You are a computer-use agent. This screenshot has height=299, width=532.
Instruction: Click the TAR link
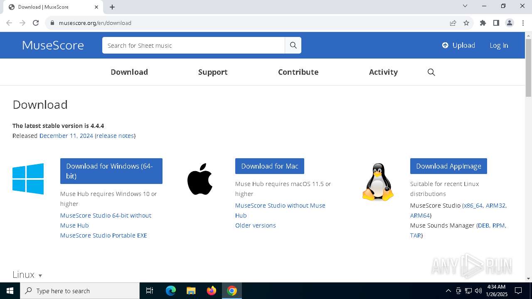415,235
